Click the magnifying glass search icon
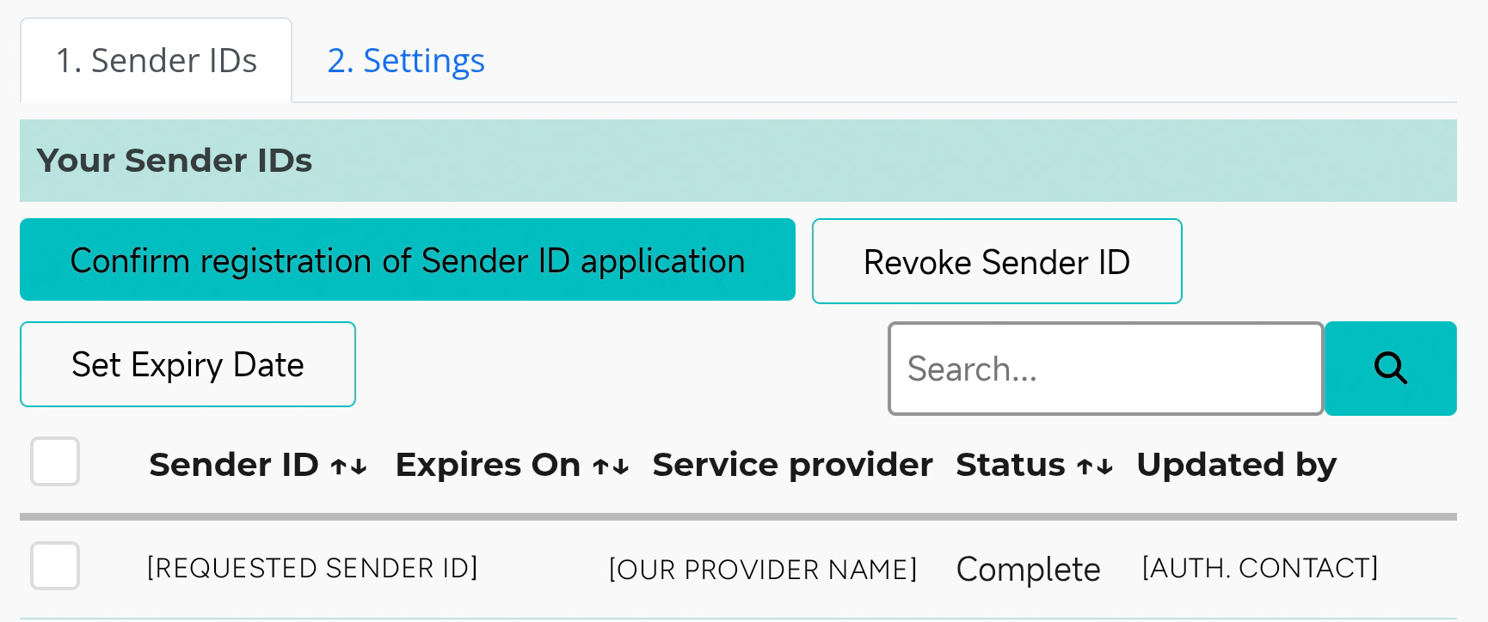The height and width of the screenshot is (622, 1488). pyautogui.click(x=1390, y=369)
